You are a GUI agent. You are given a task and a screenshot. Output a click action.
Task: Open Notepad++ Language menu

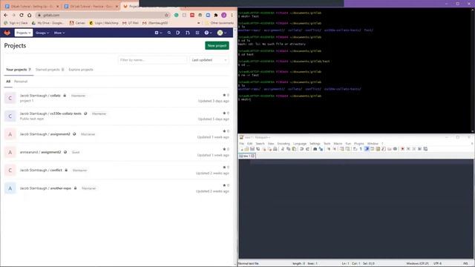point(300,143)
